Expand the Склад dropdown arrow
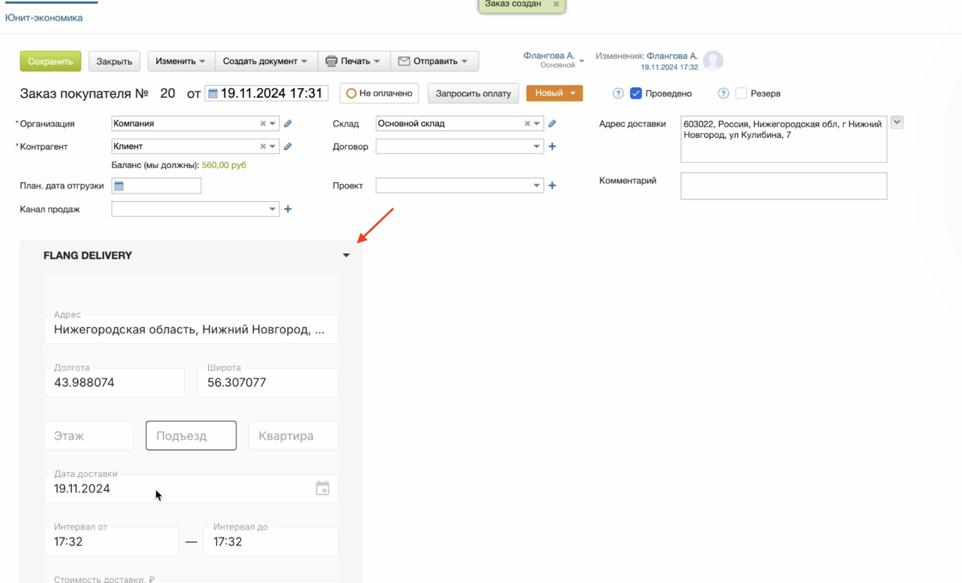 537,124
